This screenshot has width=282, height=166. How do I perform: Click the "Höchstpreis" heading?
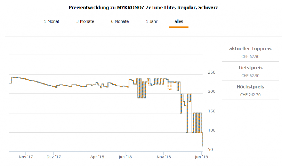click(x=250, y=87)
